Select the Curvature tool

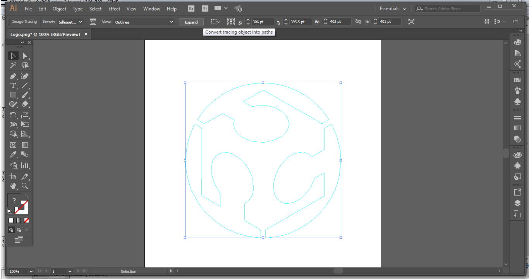click(x=25, y=76)
